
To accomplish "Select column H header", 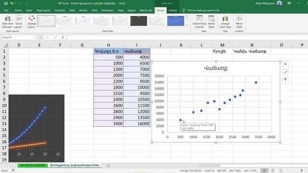I will point(108,45).
